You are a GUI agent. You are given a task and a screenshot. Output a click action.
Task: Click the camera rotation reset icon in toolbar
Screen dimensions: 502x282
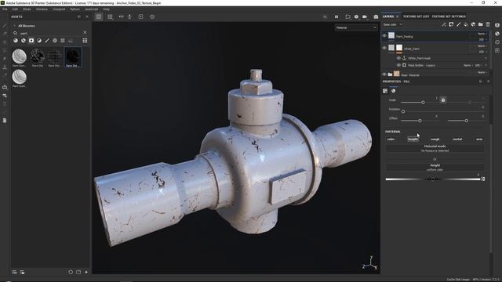[152, 16]
